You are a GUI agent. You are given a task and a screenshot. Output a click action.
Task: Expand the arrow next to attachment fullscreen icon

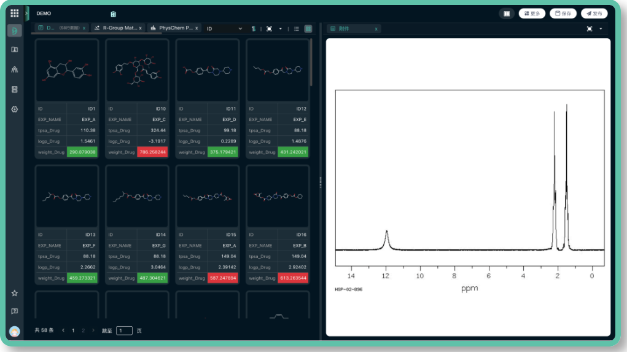[601, 29]
